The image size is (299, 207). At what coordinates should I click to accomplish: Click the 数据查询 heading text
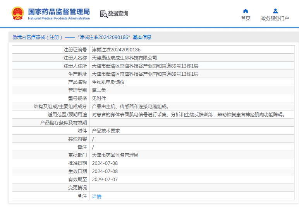118,14
